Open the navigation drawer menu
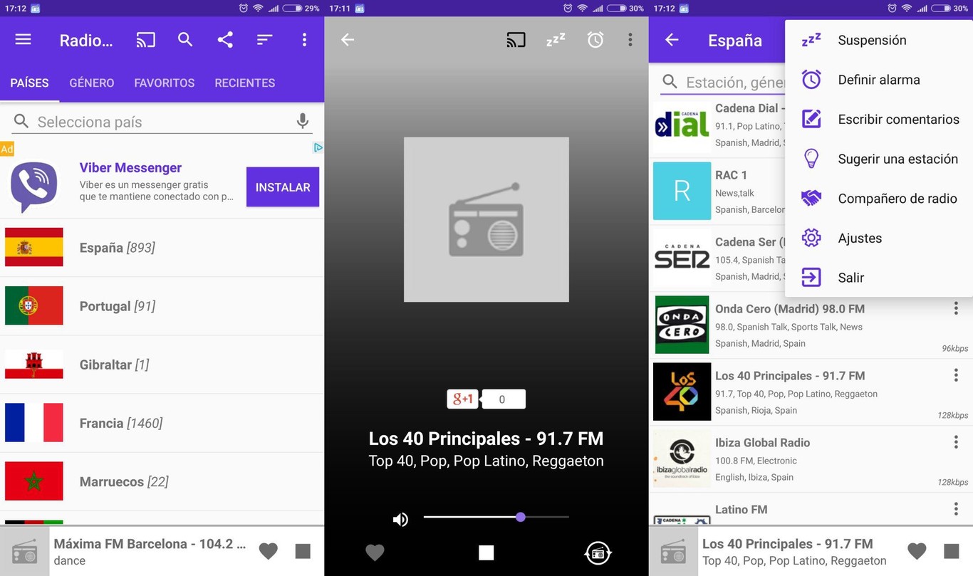This screenshot has width=973, height=576. pyautogui.click(x=23, y=40)
